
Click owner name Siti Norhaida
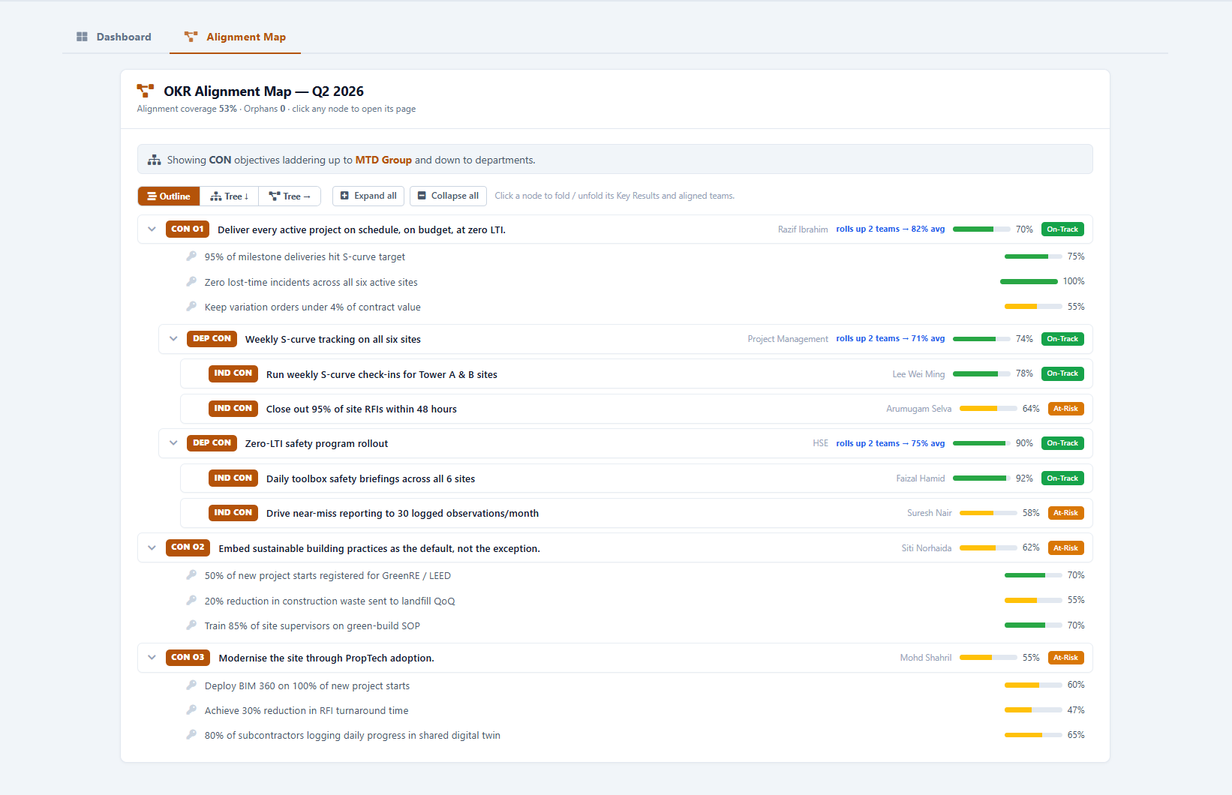(927, 548)
